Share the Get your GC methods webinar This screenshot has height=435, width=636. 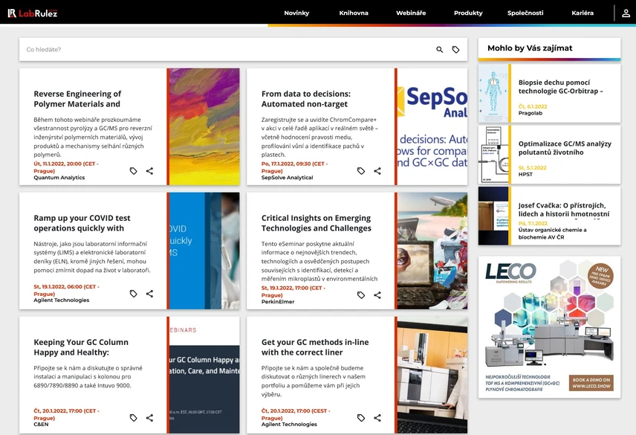point(377,418)
